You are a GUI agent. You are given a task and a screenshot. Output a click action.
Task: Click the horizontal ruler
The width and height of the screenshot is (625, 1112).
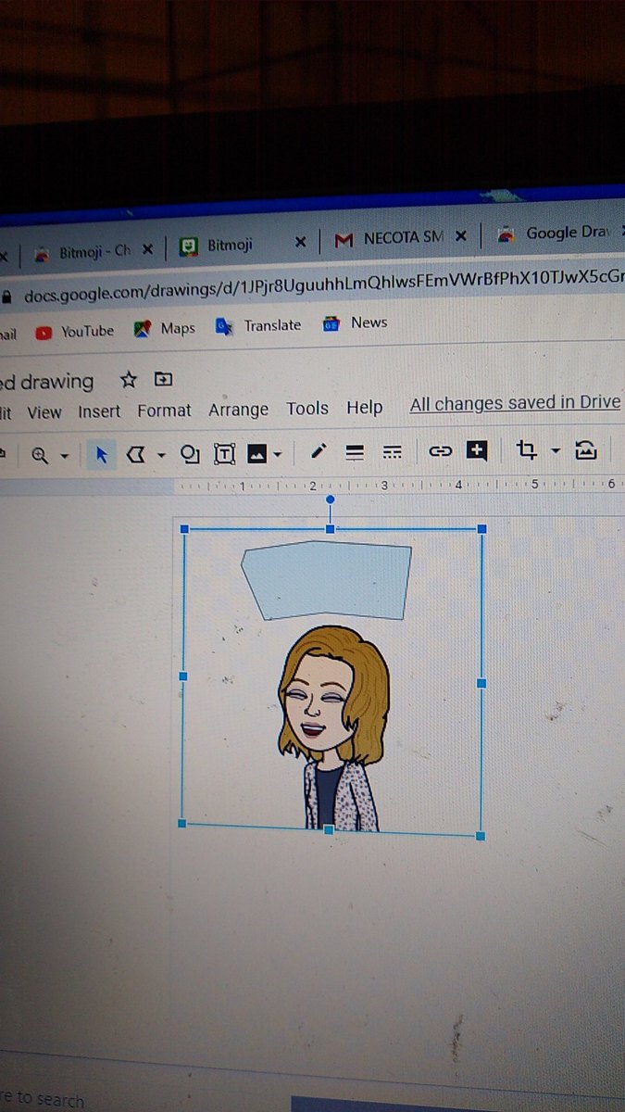tap(398, 486)
